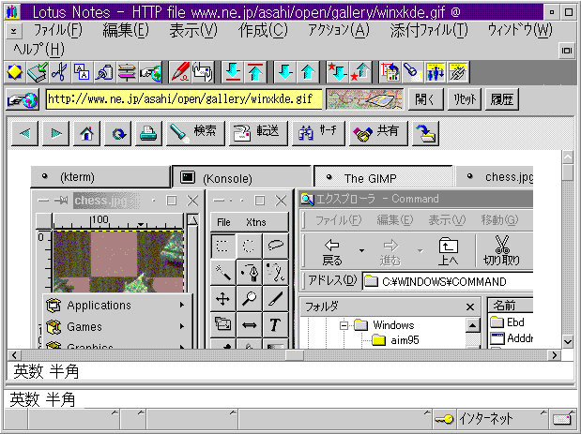Image resolution: width=581 pixels, height=434 pixels.
Task: Click the (kterm) tab in the displayed image
Action: (100, 177)
